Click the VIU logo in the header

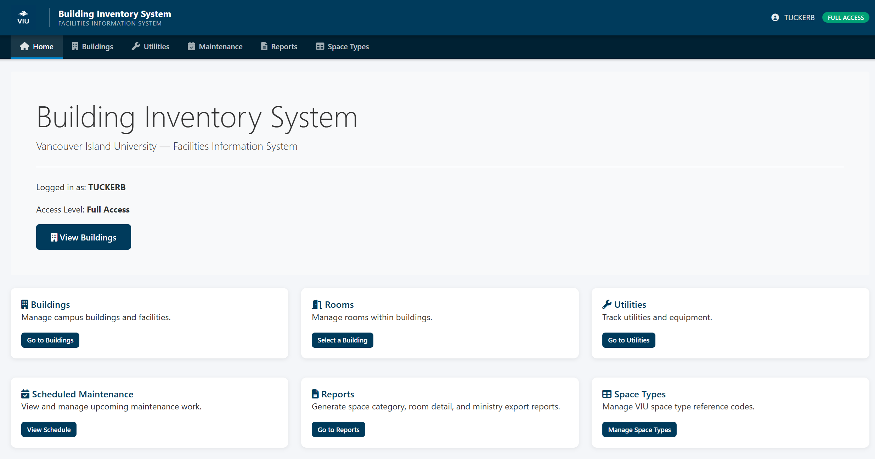(23, 17)
